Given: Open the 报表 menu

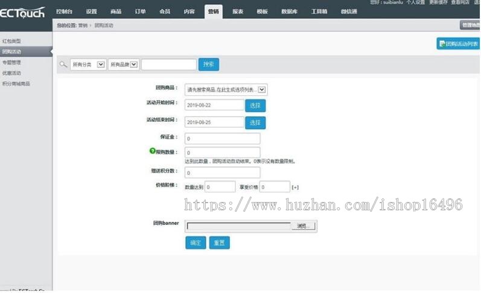Looking at the screenshot, I should [x=238, y=11].
